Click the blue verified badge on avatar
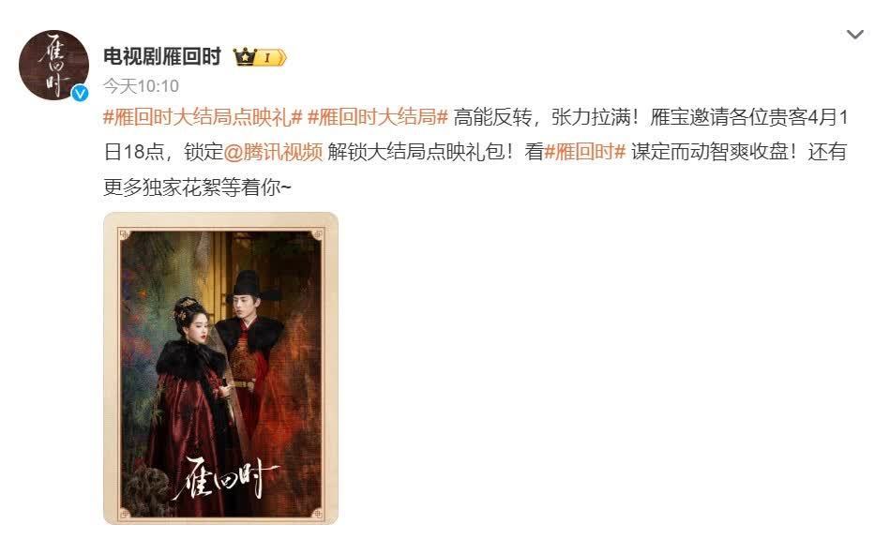This screenshot has height=554, width=890. click(80, 93)
